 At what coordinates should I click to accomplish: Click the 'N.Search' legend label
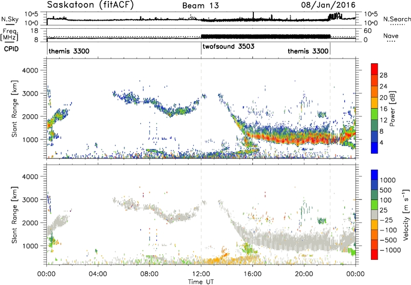(397, 19)
